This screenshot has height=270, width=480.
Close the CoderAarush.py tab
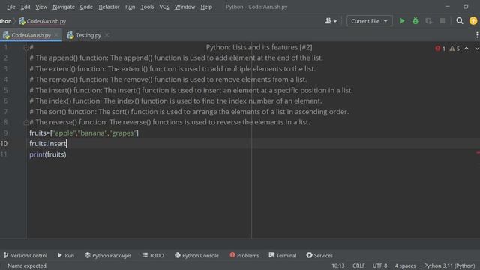pyautogui.click(x=56, y=35)
